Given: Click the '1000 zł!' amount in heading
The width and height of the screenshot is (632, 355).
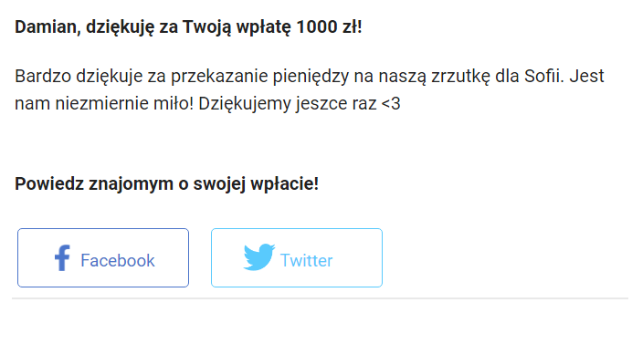Looking at the screenshot, I should (329, 27).
